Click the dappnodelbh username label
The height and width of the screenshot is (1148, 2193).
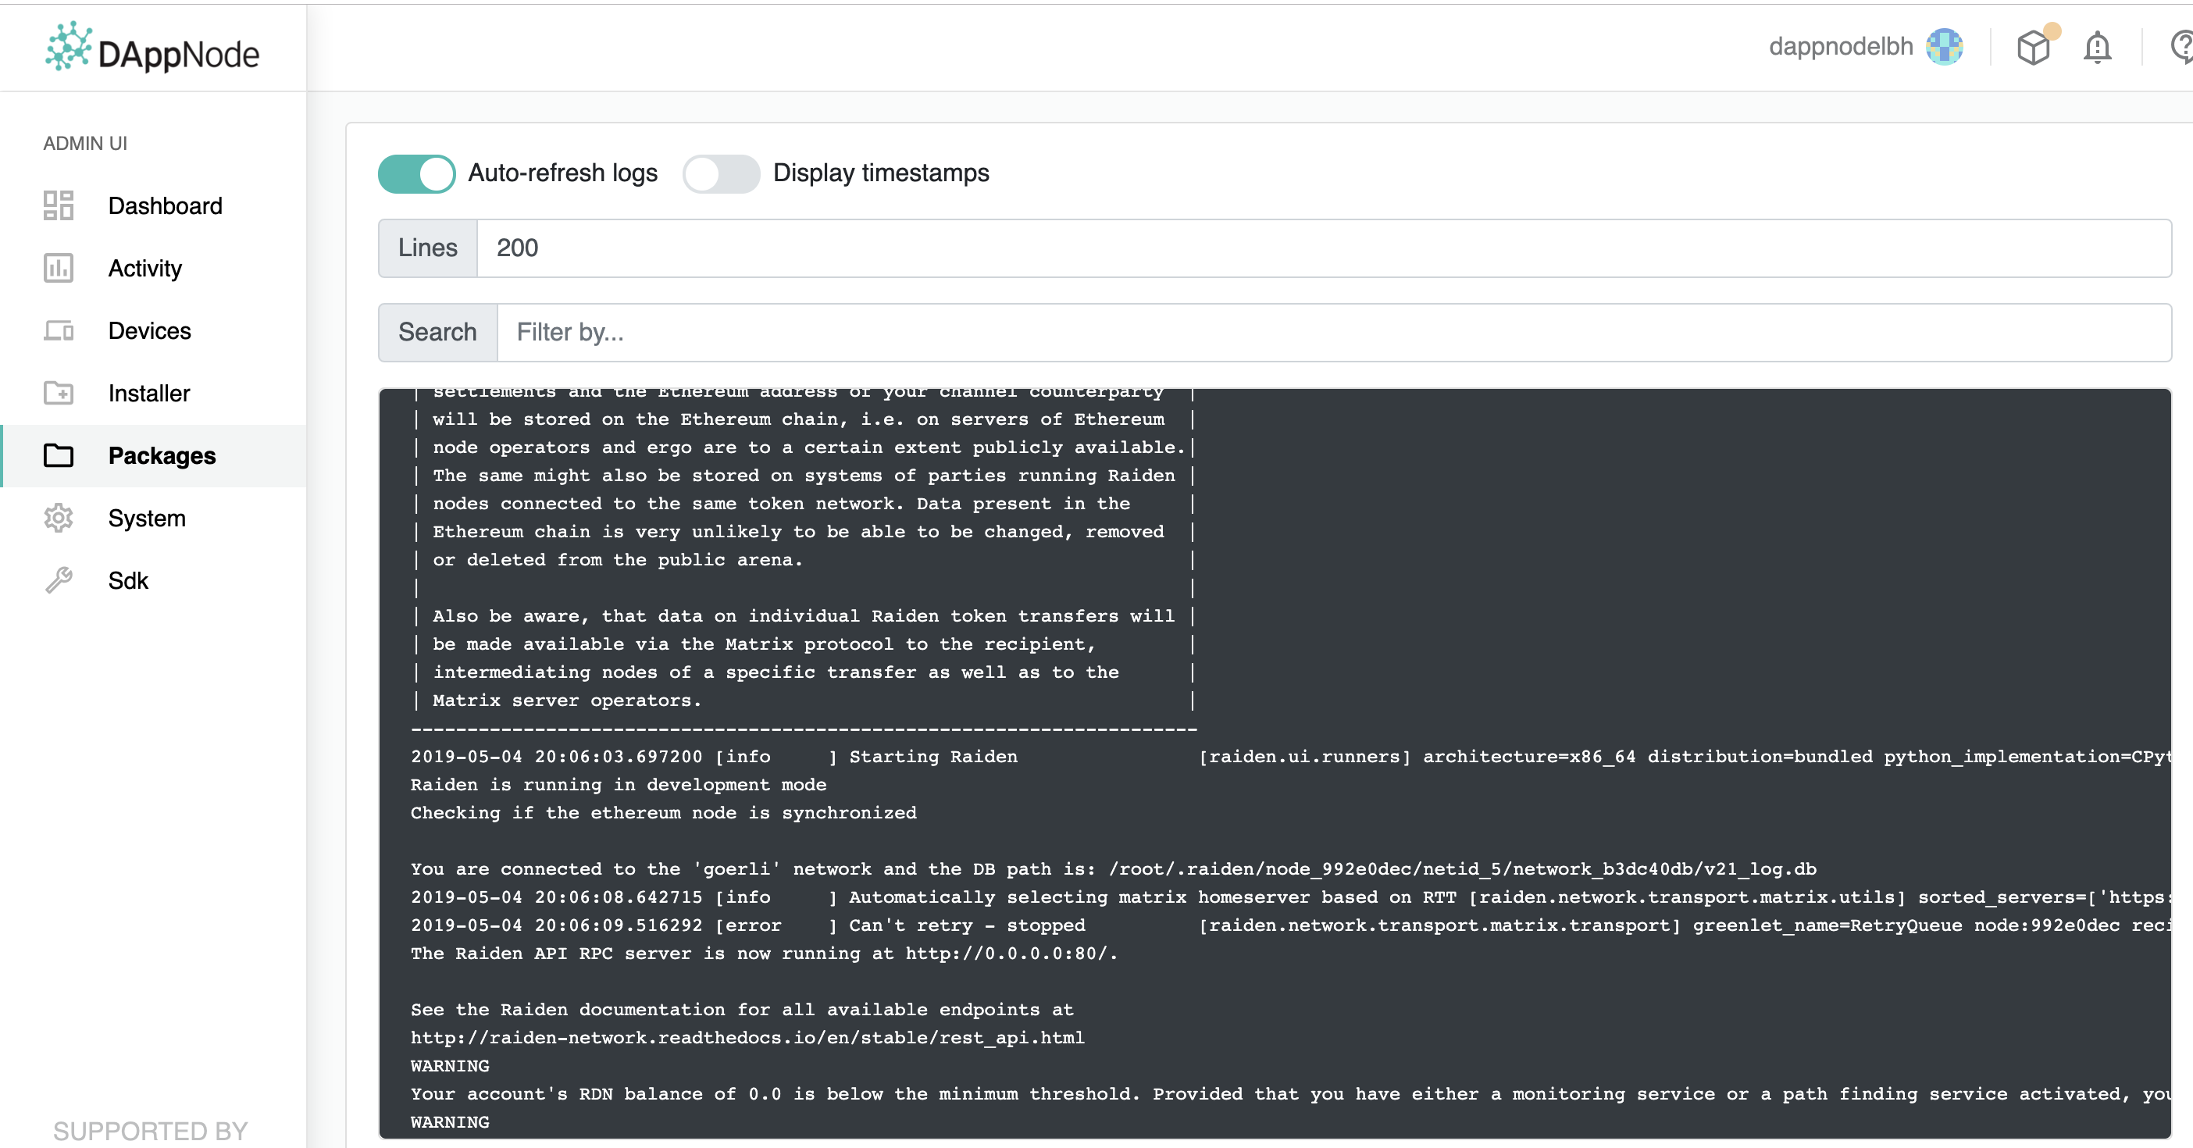(1840, 47)
